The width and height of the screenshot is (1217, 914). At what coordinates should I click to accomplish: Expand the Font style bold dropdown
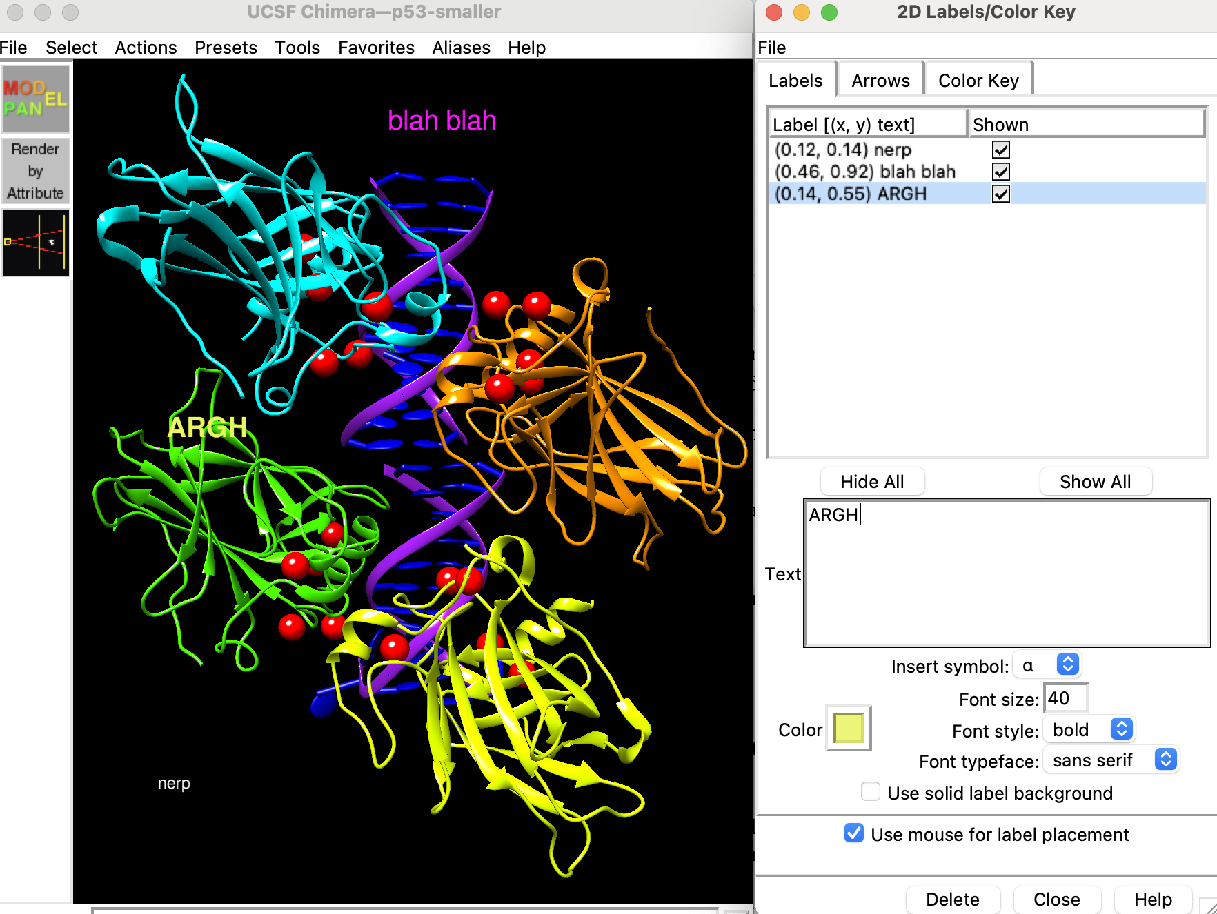(1121, 729)
